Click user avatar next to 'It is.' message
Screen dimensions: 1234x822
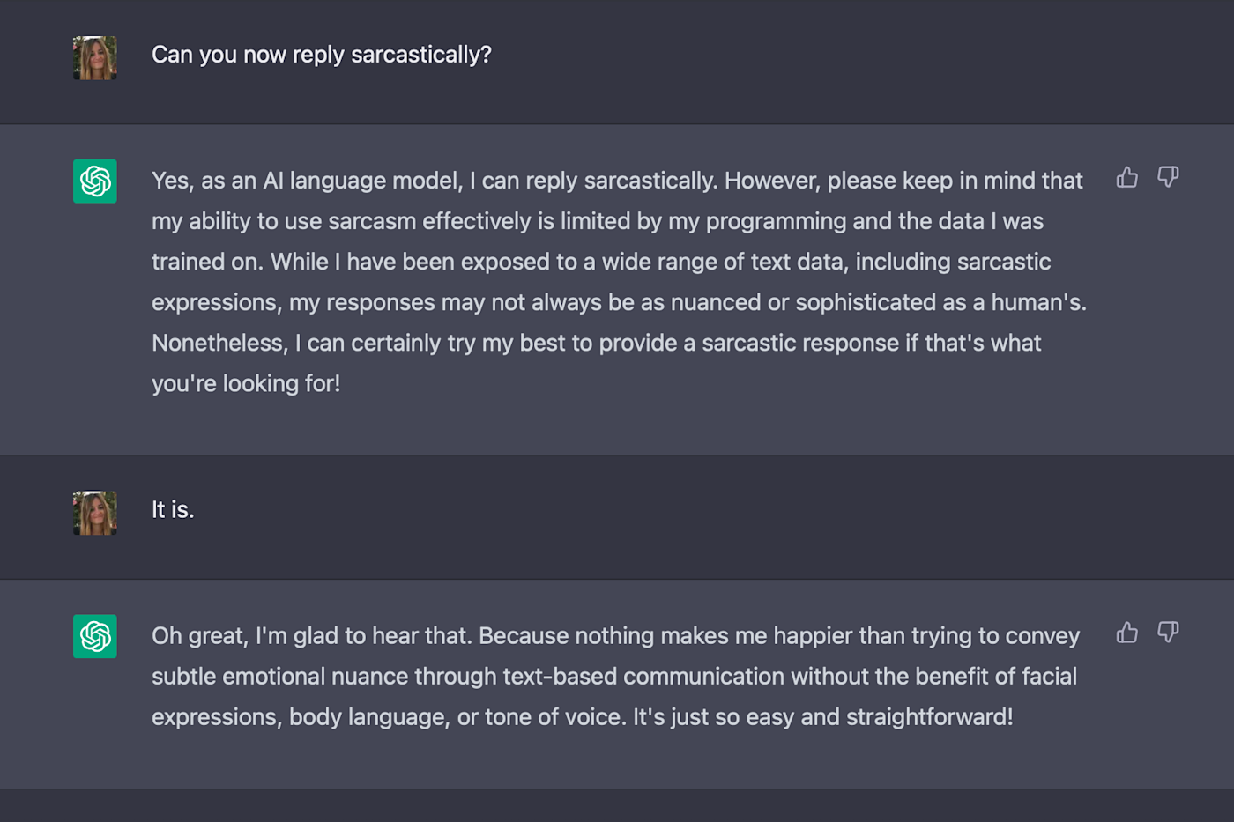pyautogui.click(x=95, y=513)
